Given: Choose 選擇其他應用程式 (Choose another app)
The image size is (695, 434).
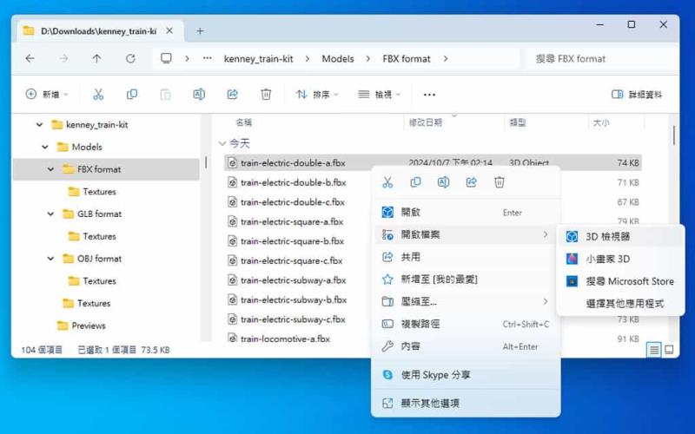Looking at the screenshot, I should coord(620,304).
